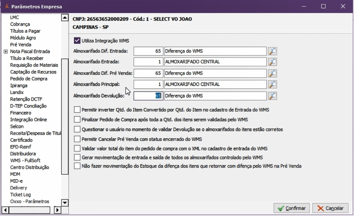Select Nota Fiscal Entrada tree item
The height and width of the screenshot is (216, 354).
pyautogui.click(x=30, y=52)
